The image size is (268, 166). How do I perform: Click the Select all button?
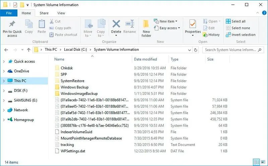click(x=236, y=21)
